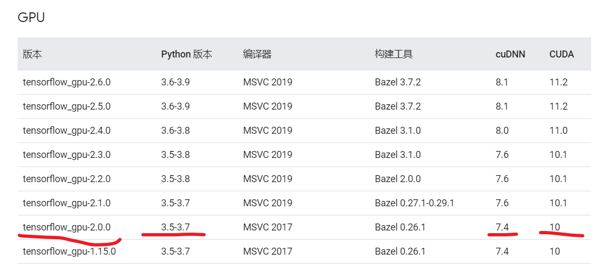Click Python 3.5-3.7 in tensorflow_gpu-2.0.0 row
The height and width of the screenshot is (267, 611).
click(175, 227)
